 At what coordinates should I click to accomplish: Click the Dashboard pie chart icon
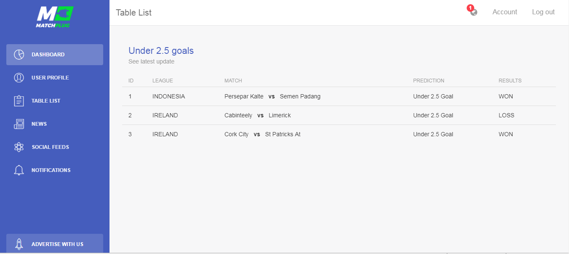click(19, 55)
